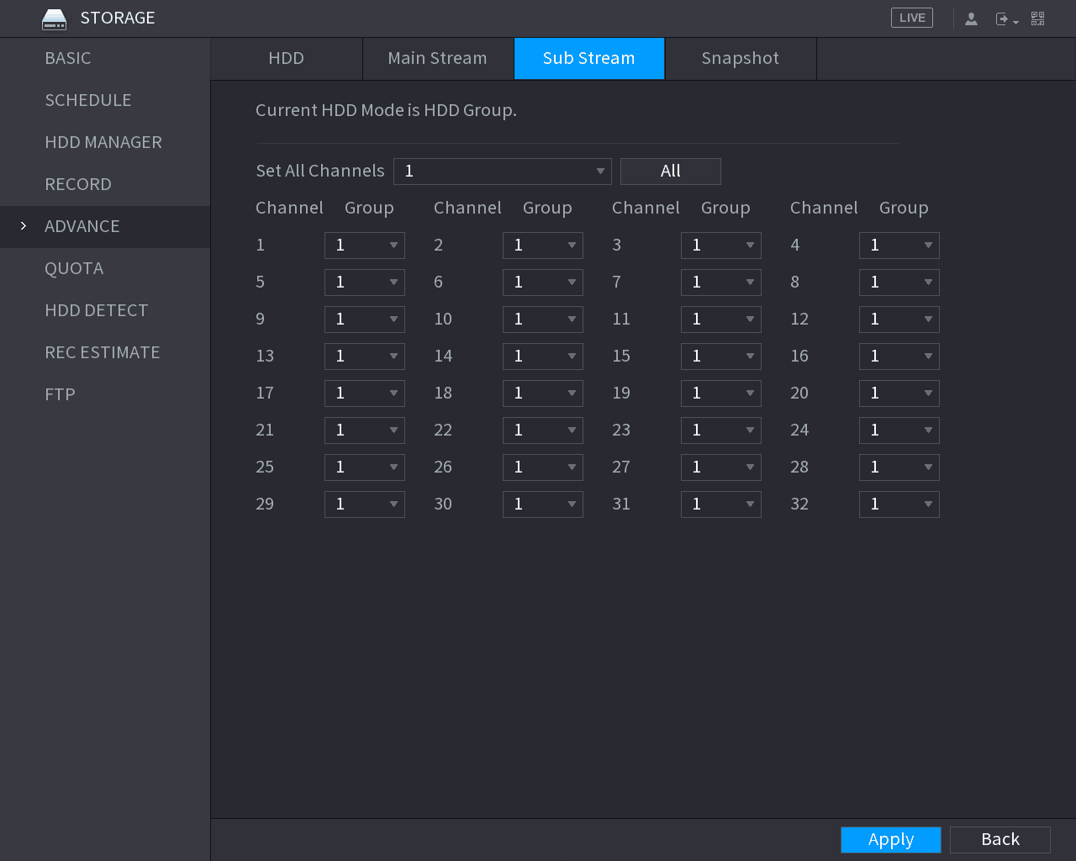Open group dropdown for channel 20
This screenshot has width=1076, height=861.
(x=899, y=394)
